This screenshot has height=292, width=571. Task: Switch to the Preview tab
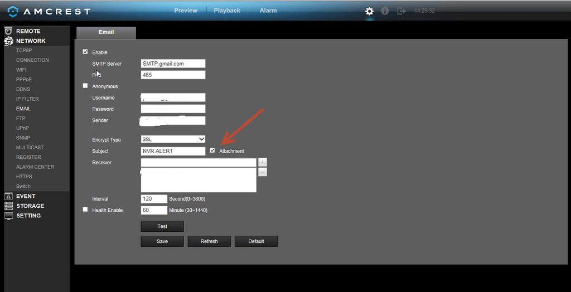(x=186, y=11)
